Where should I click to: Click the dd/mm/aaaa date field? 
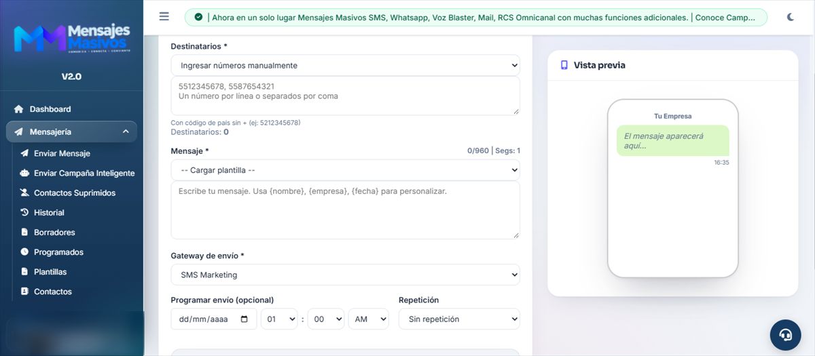click(214, 319)
